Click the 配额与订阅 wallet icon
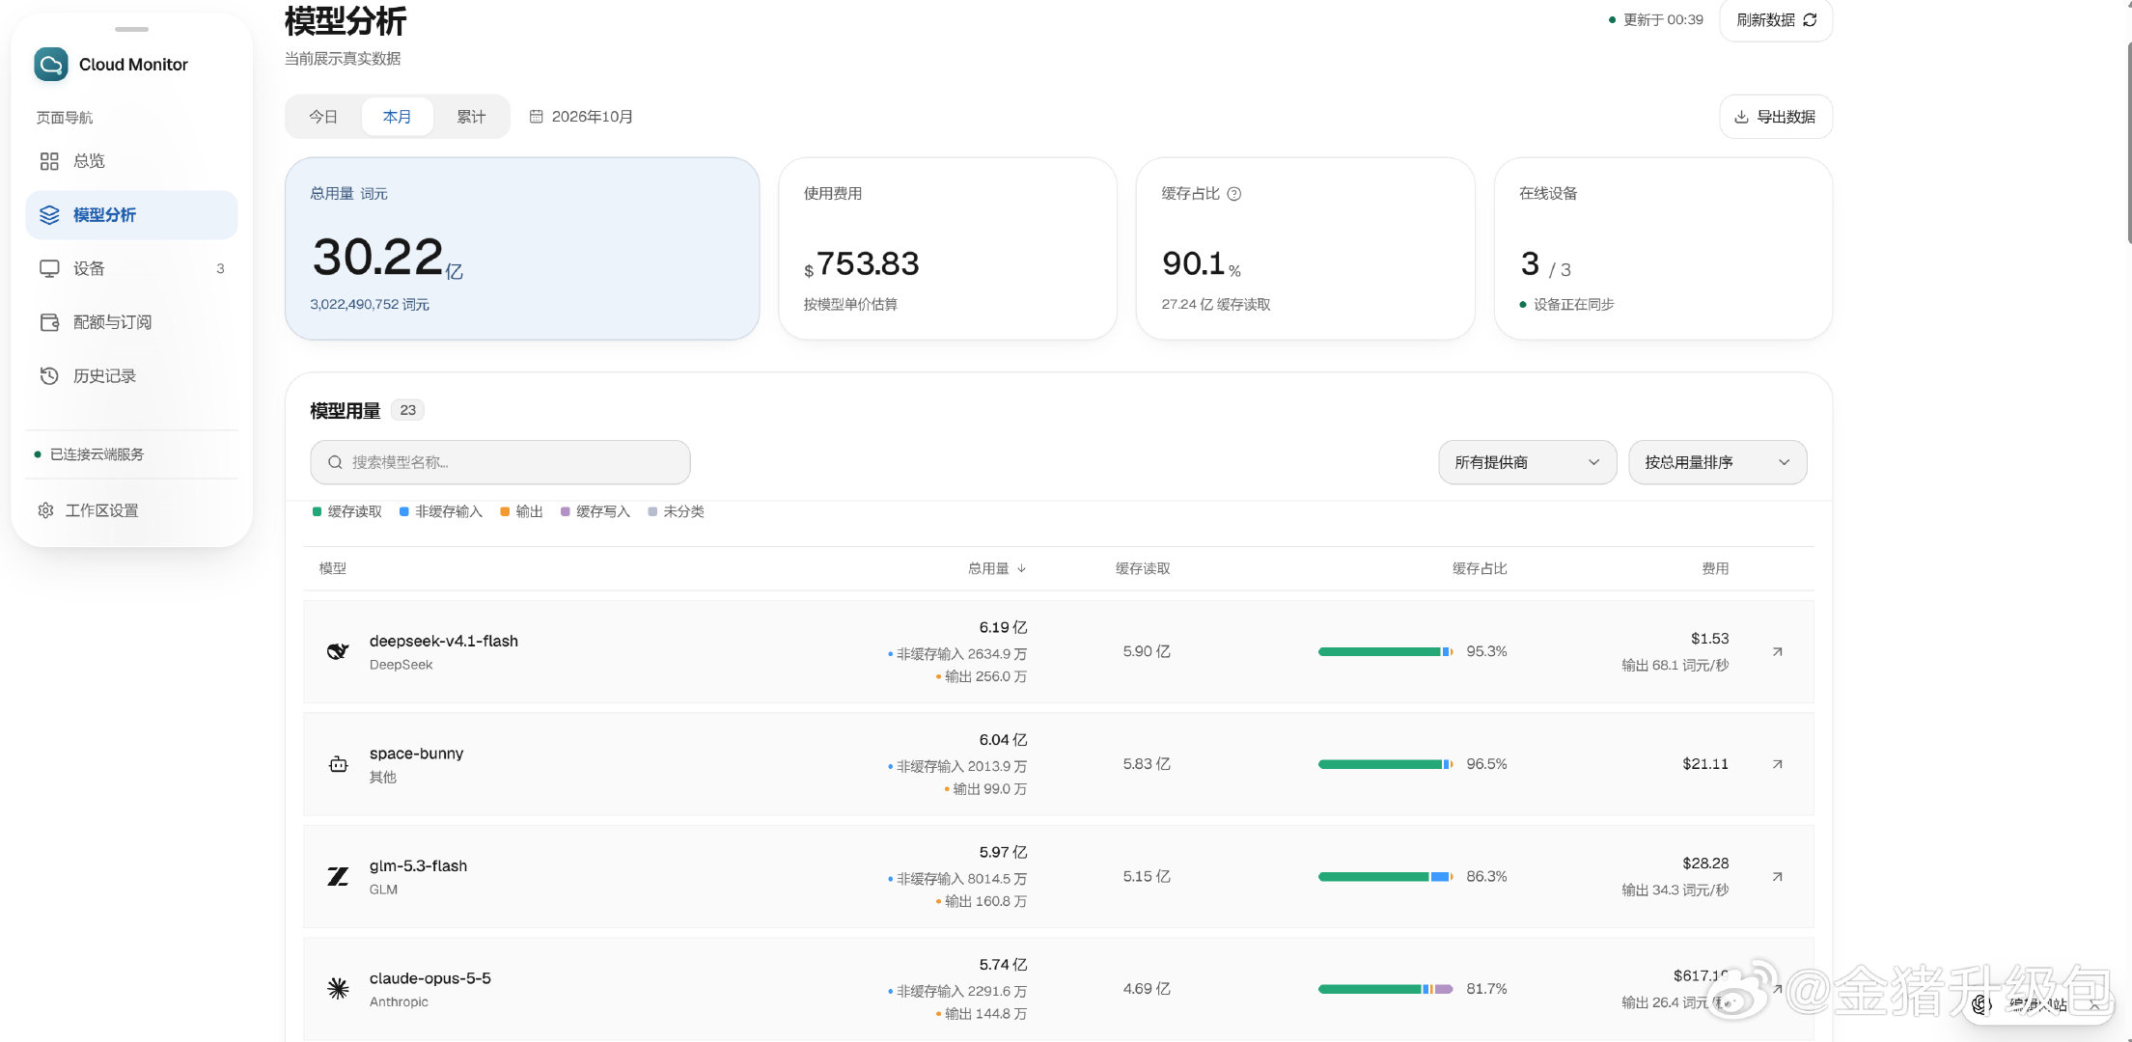The width and height of the screenshot is (2132, 1042). point(49,322)
